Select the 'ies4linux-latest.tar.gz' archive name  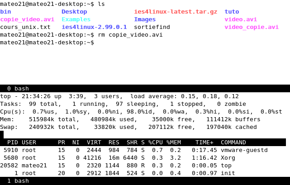[176, 12]
